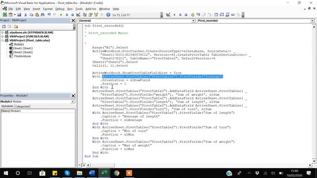Open the Locals Window icon
Image resolution: width=317 pixels, height=178 pixels.
pos(216,15)
